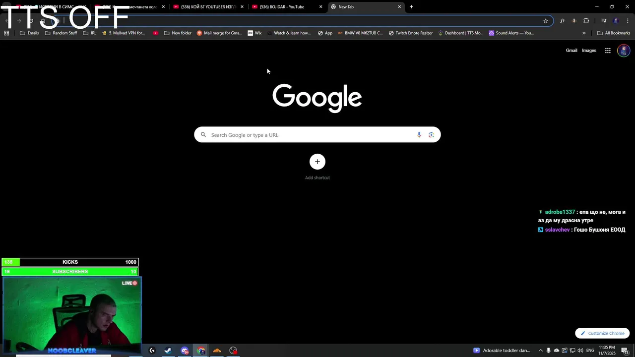Viewport: 635px width, 357px height.
Task: Open a new tab with plus button
Action: click(411, 7)
